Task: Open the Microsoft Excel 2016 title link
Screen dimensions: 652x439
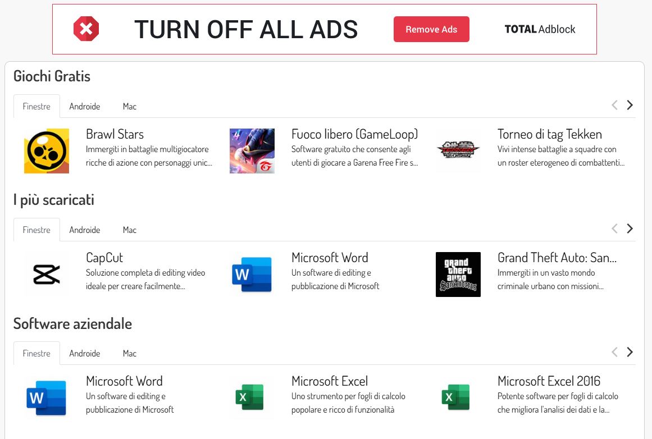Action: [x=549, y=381]
